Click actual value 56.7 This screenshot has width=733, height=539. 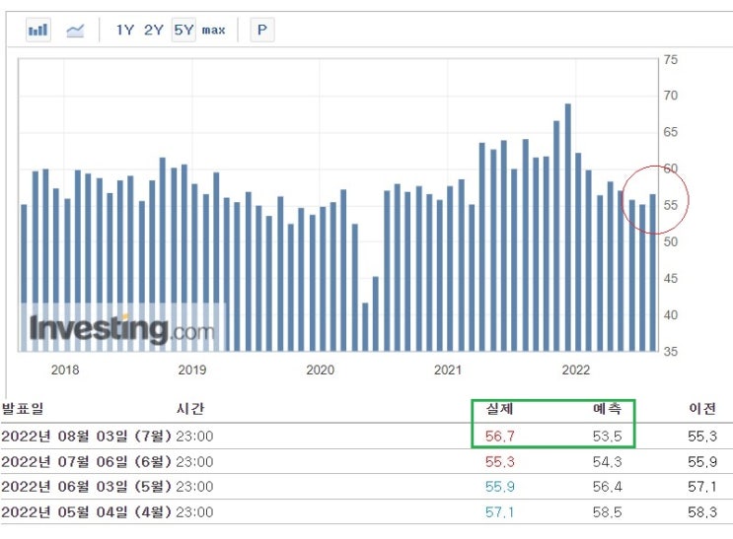click(x=500, y=437)
